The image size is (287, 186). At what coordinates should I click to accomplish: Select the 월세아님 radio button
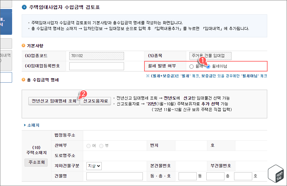tap(208, 66)
